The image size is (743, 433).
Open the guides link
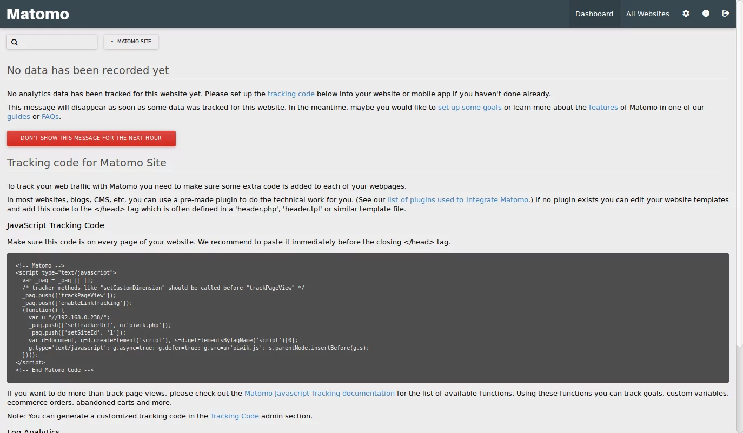click(x=18, y=117)
